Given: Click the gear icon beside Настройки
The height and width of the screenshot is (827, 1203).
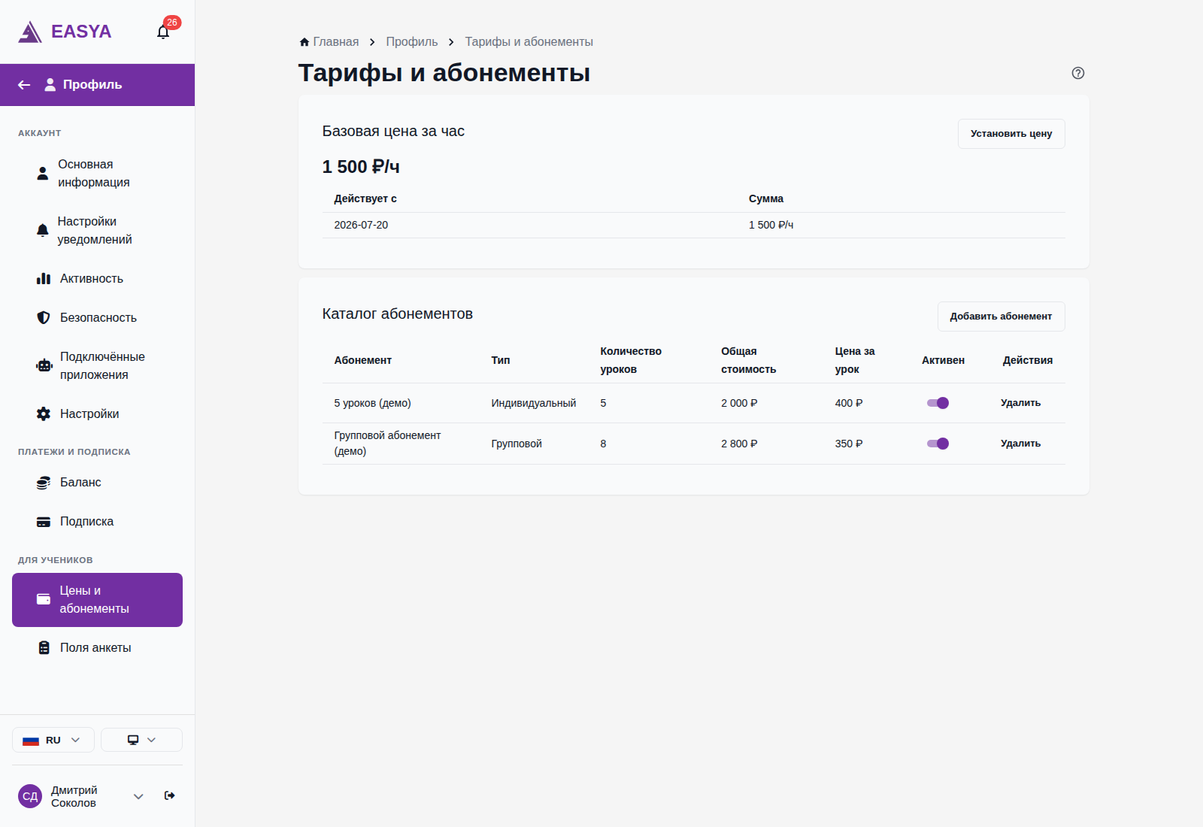Looking at the screenshot, I should (x=44, y=414).
